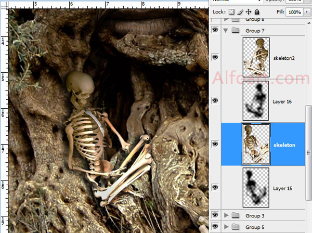Select the skeleton2 layer by its name
Viewport: 312px width, 233px height.
[x=283, y=58]
